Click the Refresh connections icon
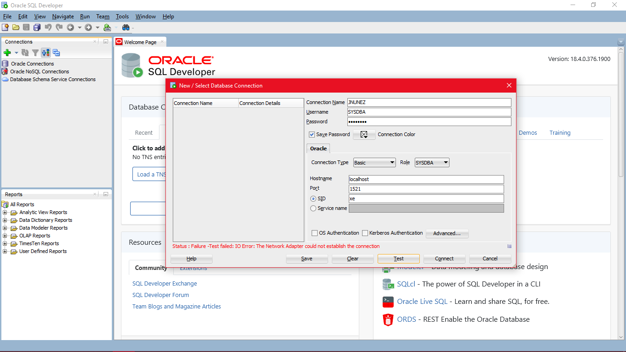The height and width of the screenshot is (352, 626). click(x=25, y=53)
